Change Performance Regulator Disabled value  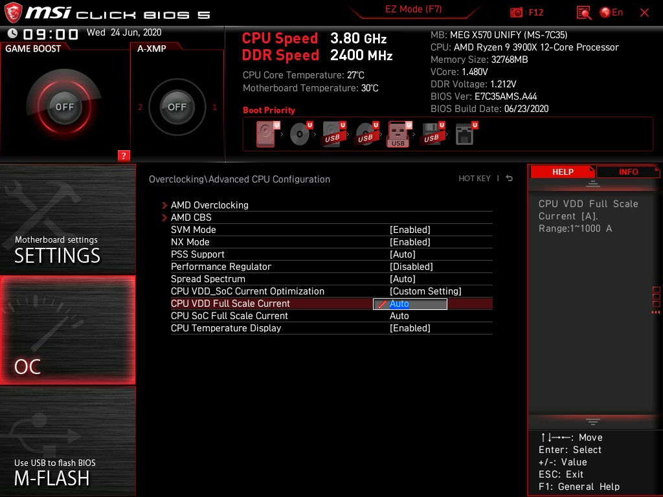[411, 267]
